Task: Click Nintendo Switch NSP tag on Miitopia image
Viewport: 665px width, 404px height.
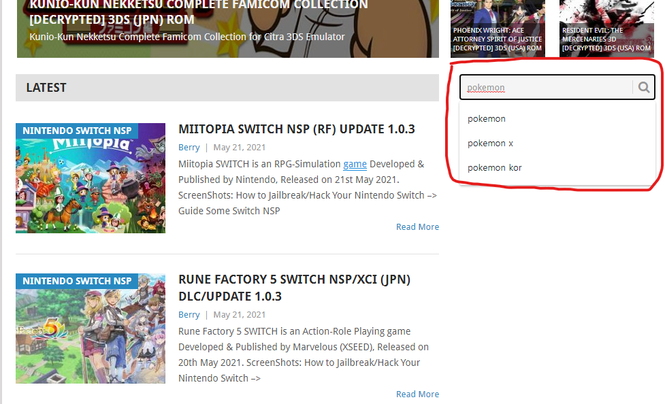Action: (77, 131)
